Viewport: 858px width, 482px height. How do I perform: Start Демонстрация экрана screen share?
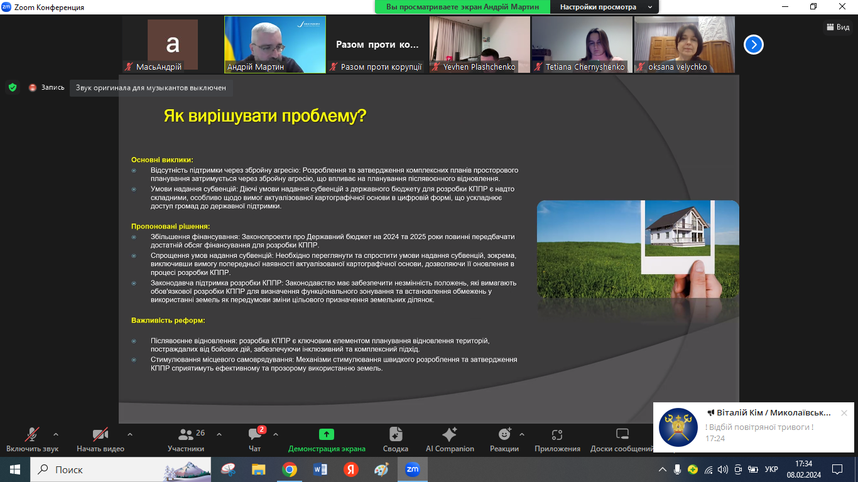click(327, 439)
